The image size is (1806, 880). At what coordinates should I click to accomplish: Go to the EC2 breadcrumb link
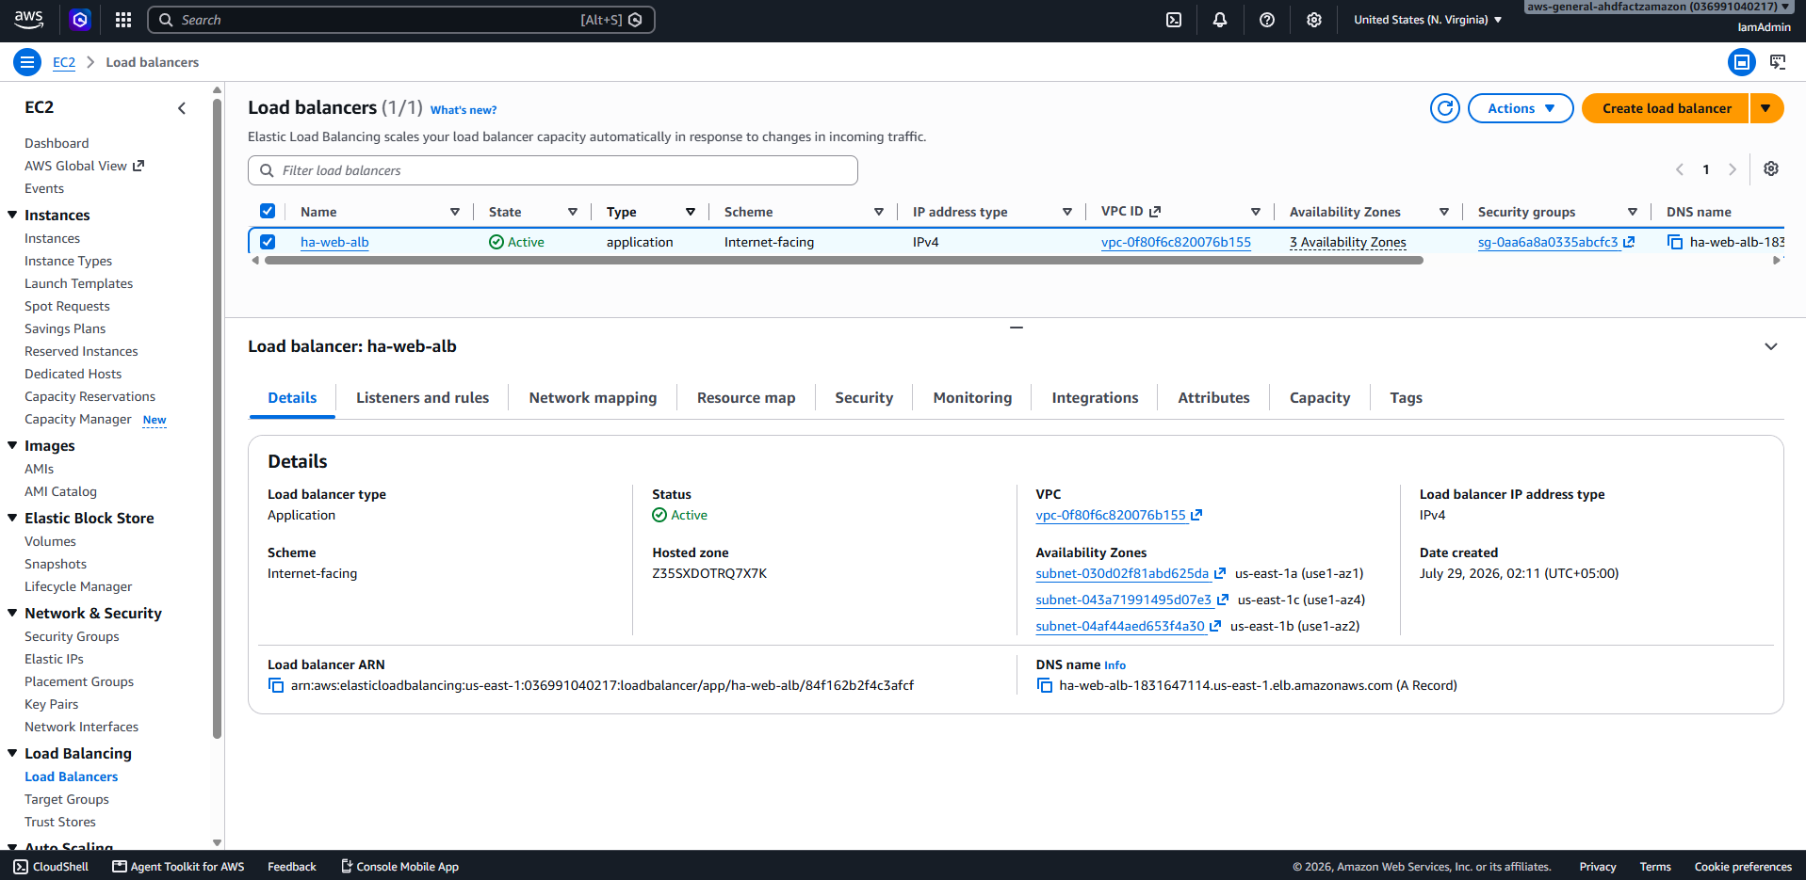tap(64, 62)
